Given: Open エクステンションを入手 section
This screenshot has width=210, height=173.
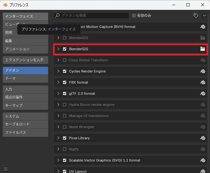Looking at the screenshot, I should point(25,60).
